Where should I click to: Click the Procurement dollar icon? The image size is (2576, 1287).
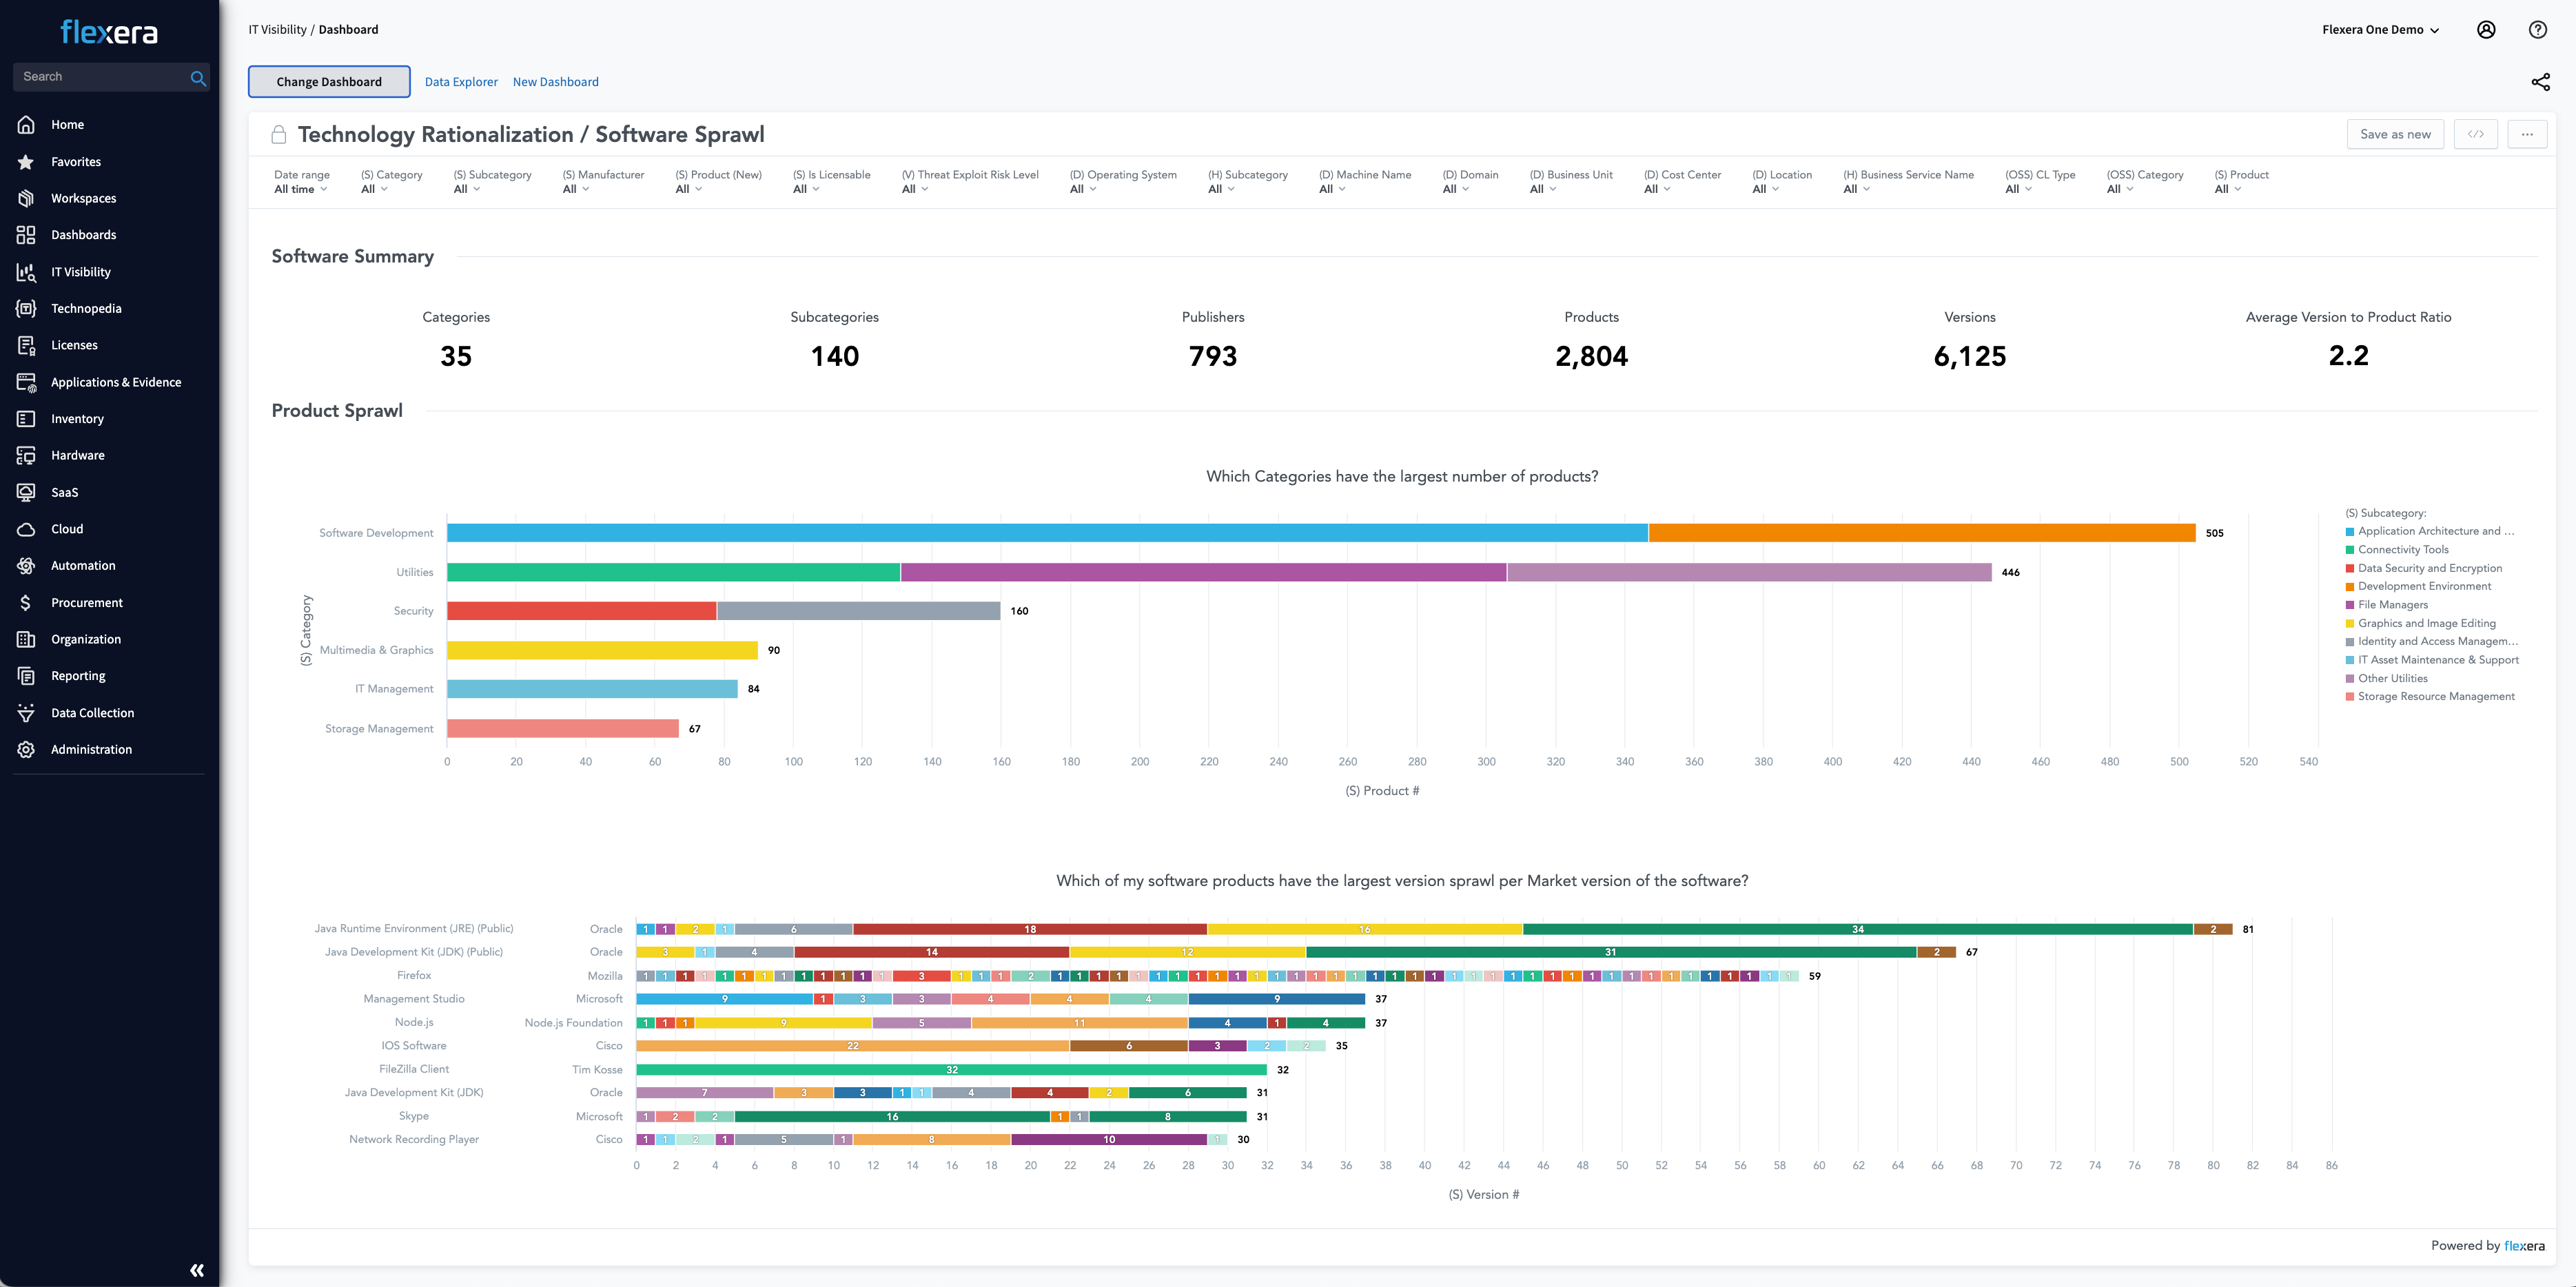pyautogui.click(x=26, y=603)
